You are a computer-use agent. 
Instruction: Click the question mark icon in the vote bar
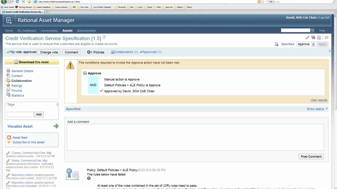pyautogui.click(x=329, y=52)
